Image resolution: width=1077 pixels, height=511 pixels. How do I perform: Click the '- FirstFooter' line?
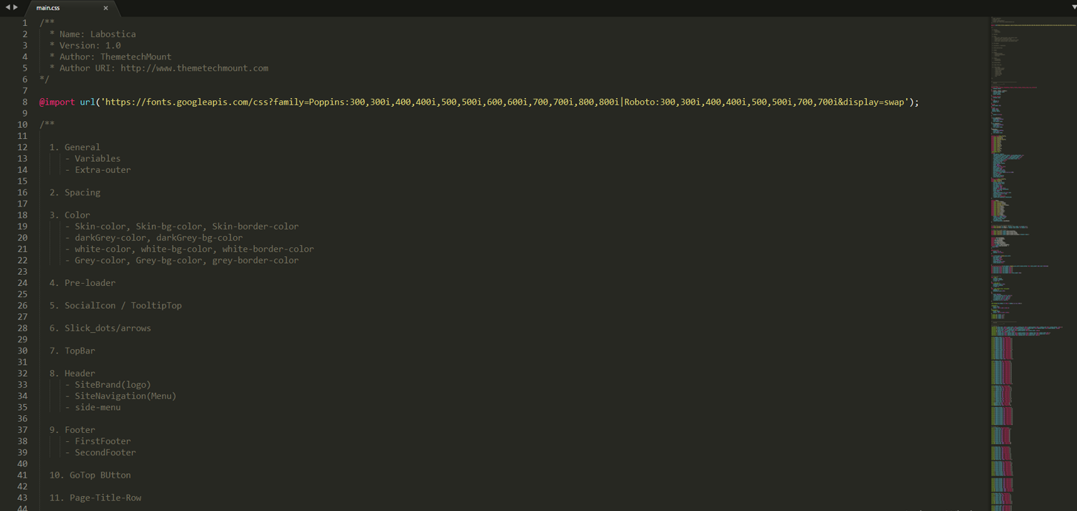[98, 441]
